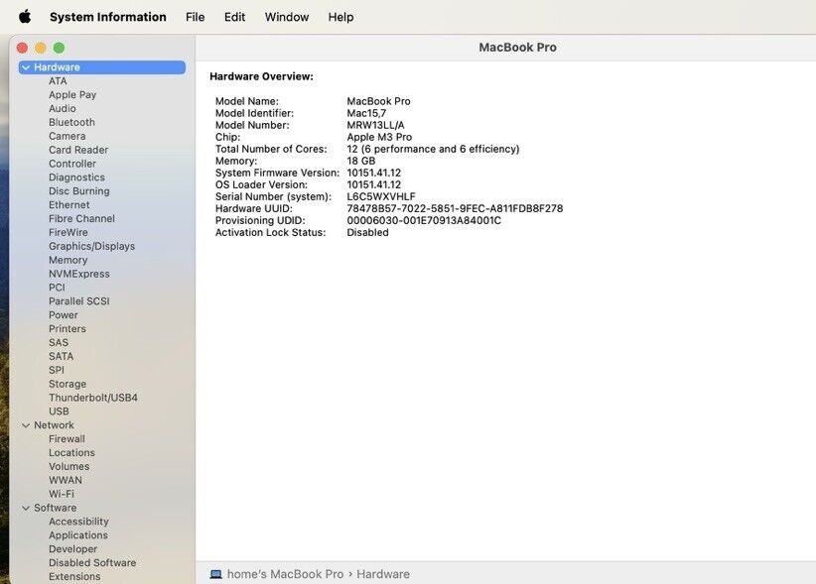Select Printers in the sidebar
Screen dimensions: 816x584
68,329
